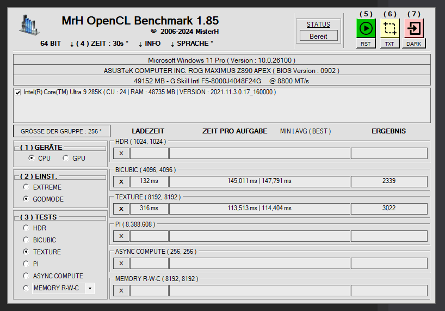Open the SPRACHE language menu
445x311 pixels.
(x=192, y=44)
